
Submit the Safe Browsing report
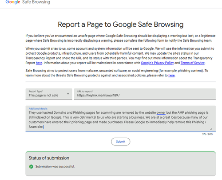click(121, 142)
